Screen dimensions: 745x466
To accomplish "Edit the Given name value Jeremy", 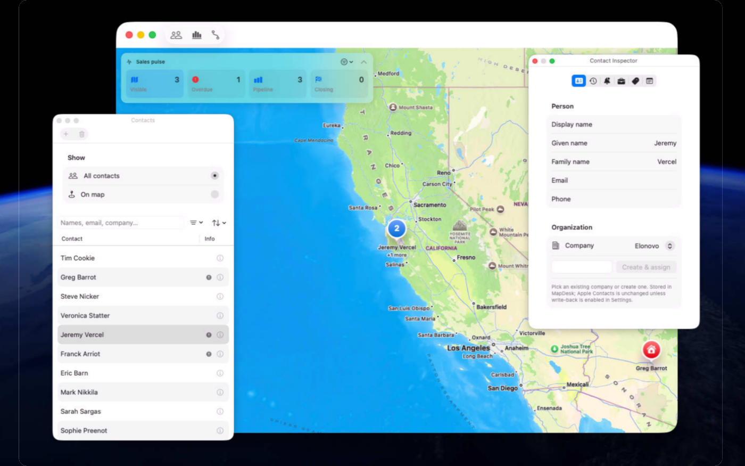I will (665, 143).
